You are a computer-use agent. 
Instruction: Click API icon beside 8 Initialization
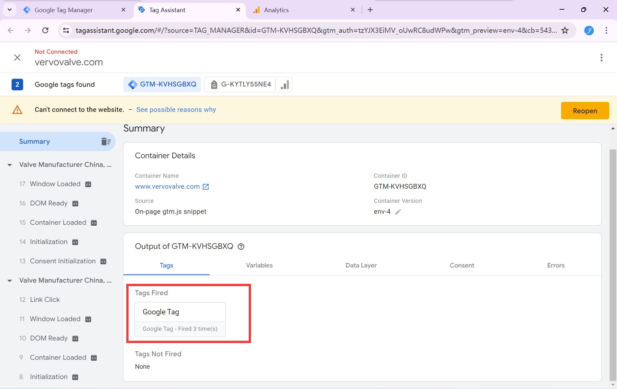(75, 377)
